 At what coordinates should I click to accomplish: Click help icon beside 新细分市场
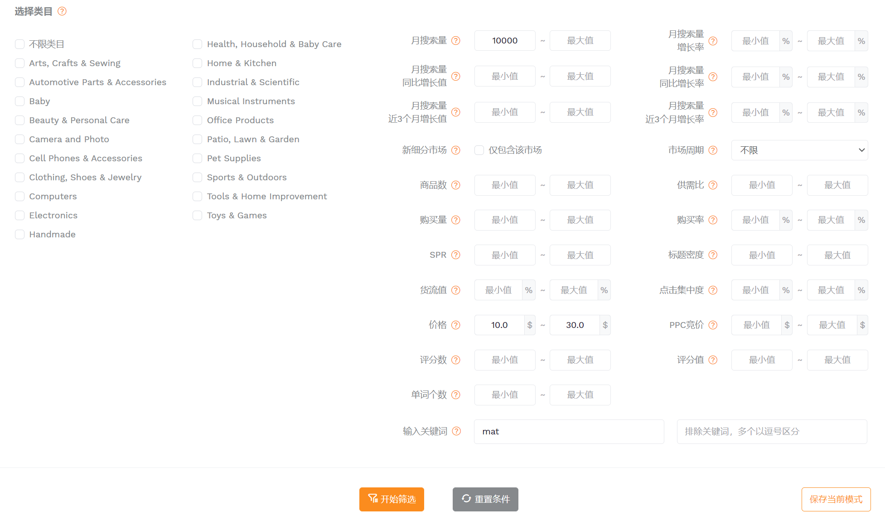click(456, 150)
